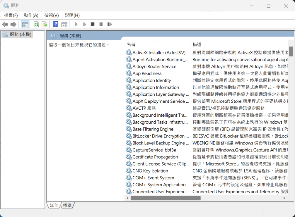Viewport: 295px width, 217px height.
Task: Click the second play arrow toolbar icon
Action: (x=84, y=24)
